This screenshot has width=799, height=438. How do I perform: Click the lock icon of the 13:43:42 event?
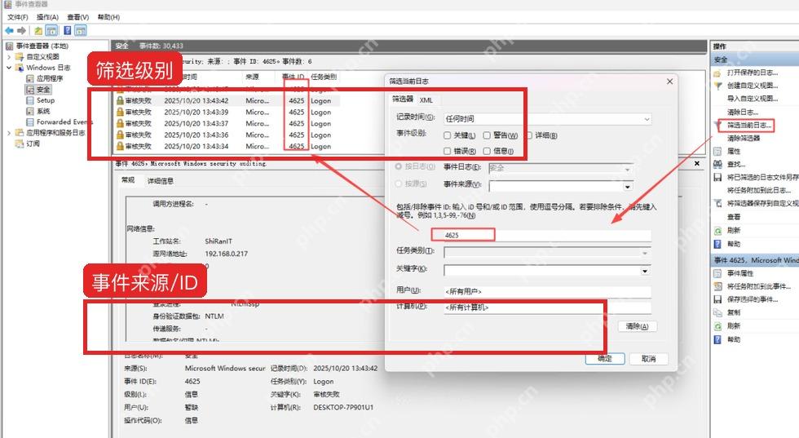click(x=120, y=100)
